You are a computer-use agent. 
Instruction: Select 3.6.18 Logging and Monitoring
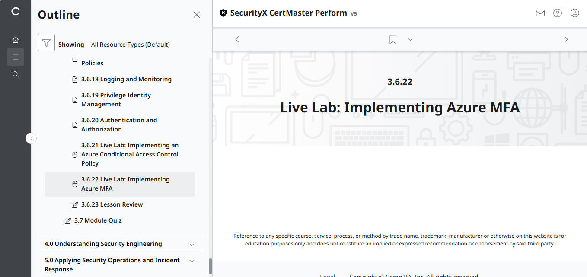(x=126, y=79)
